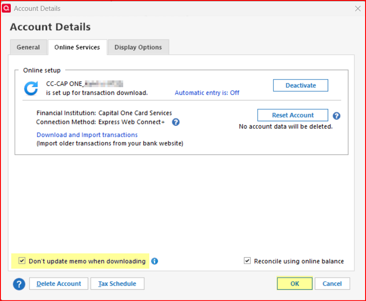Open help icon beside Reset Account

336,115
